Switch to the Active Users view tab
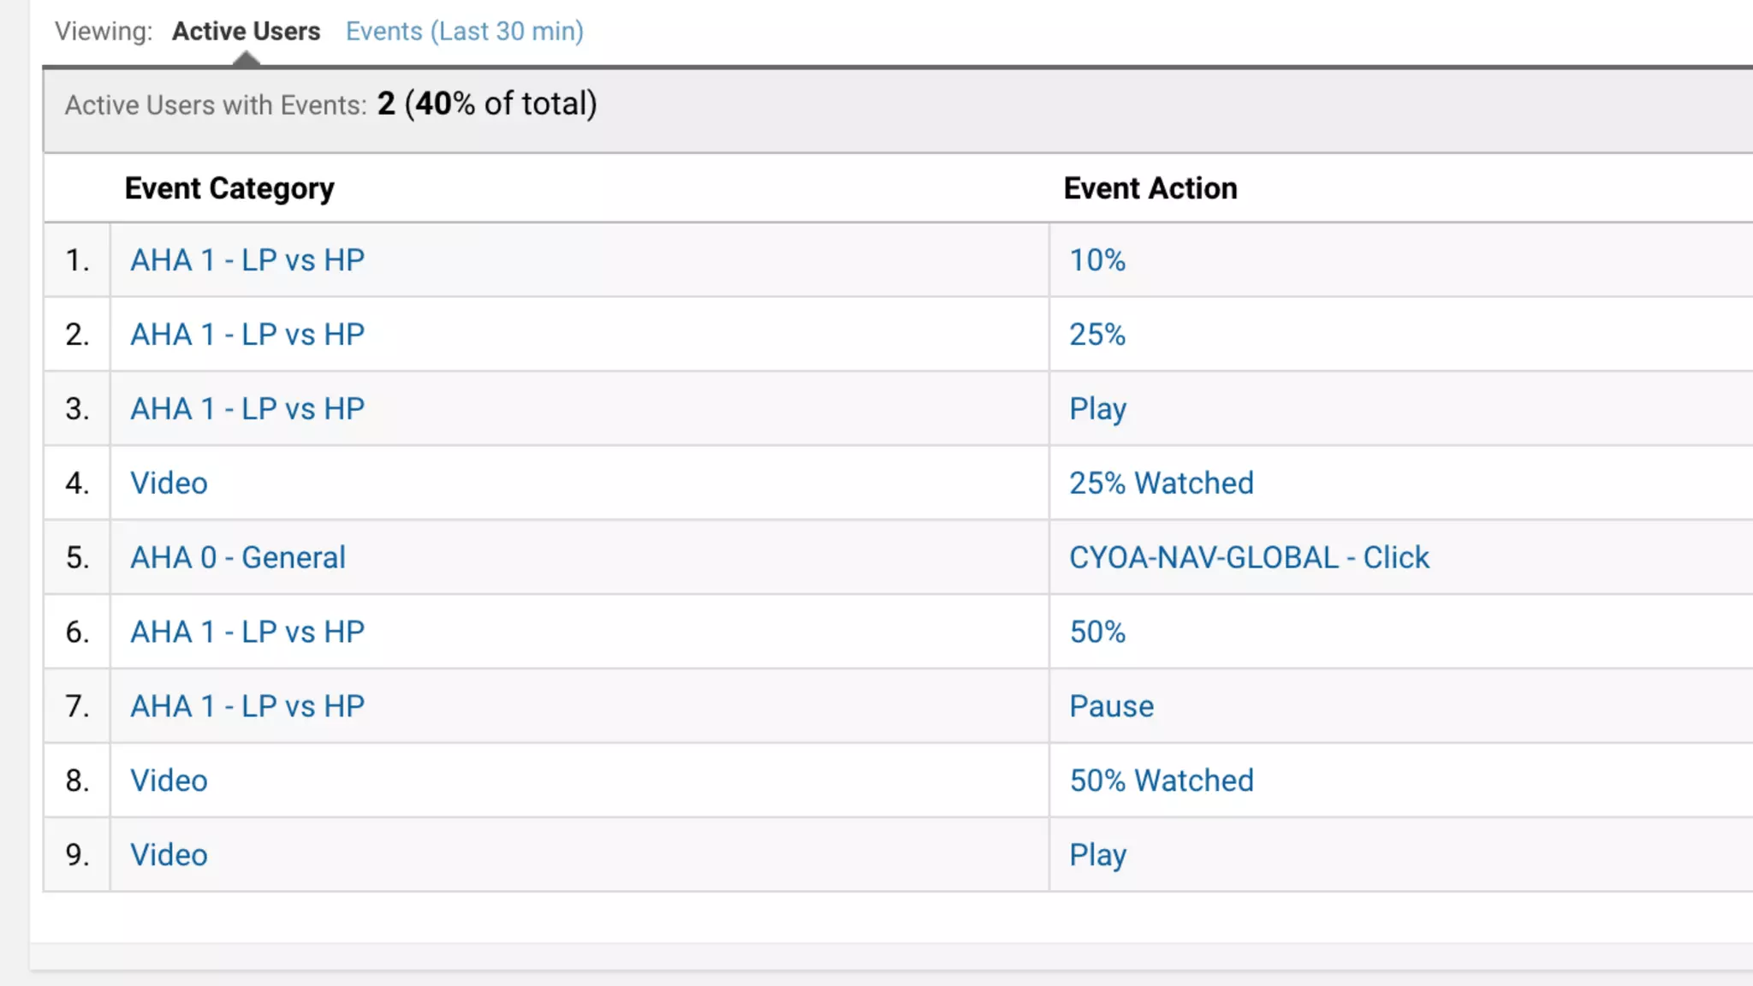Viewport: 1753px width, 986px height. pos(246,32)
